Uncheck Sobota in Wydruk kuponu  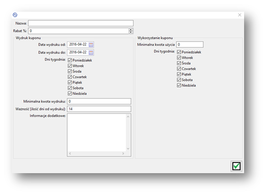pos(70,88)
